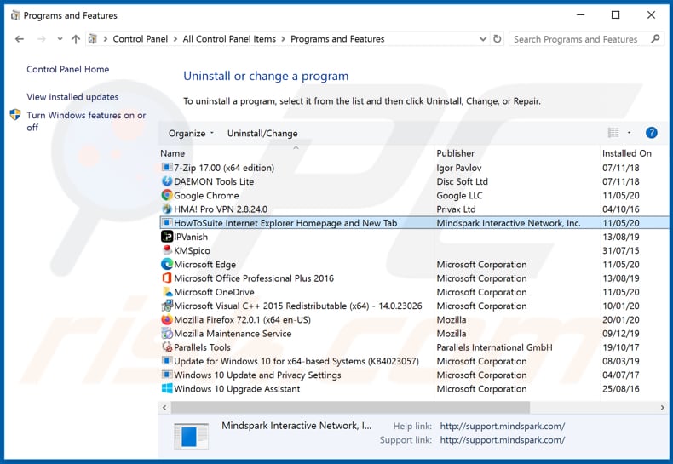Open the Help link support.mindspark.com URL
The image size is (673, 464).
coord(502,427)
